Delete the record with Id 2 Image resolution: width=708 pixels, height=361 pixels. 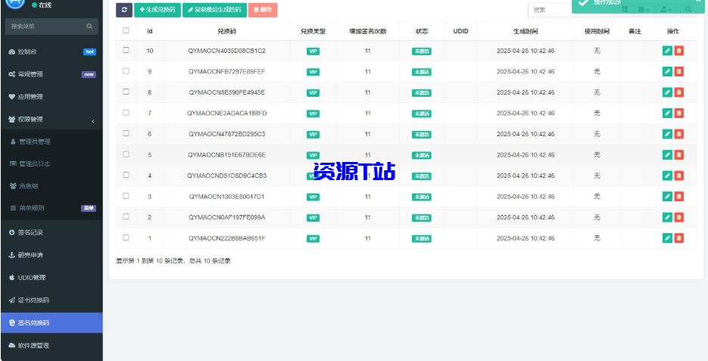click(x=678, y=217)
